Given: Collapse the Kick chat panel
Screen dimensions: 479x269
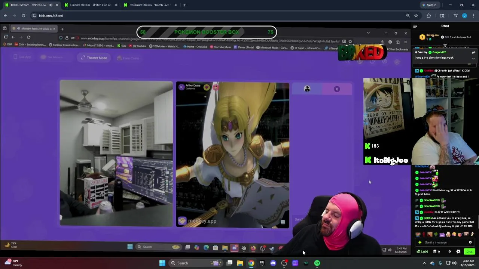Looking at the screenshot, I should coord(415,26).
